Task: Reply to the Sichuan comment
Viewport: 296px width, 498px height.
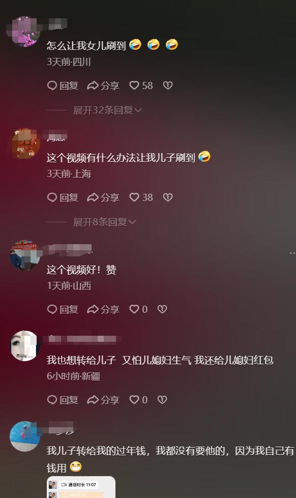Action: coord(63,85)
